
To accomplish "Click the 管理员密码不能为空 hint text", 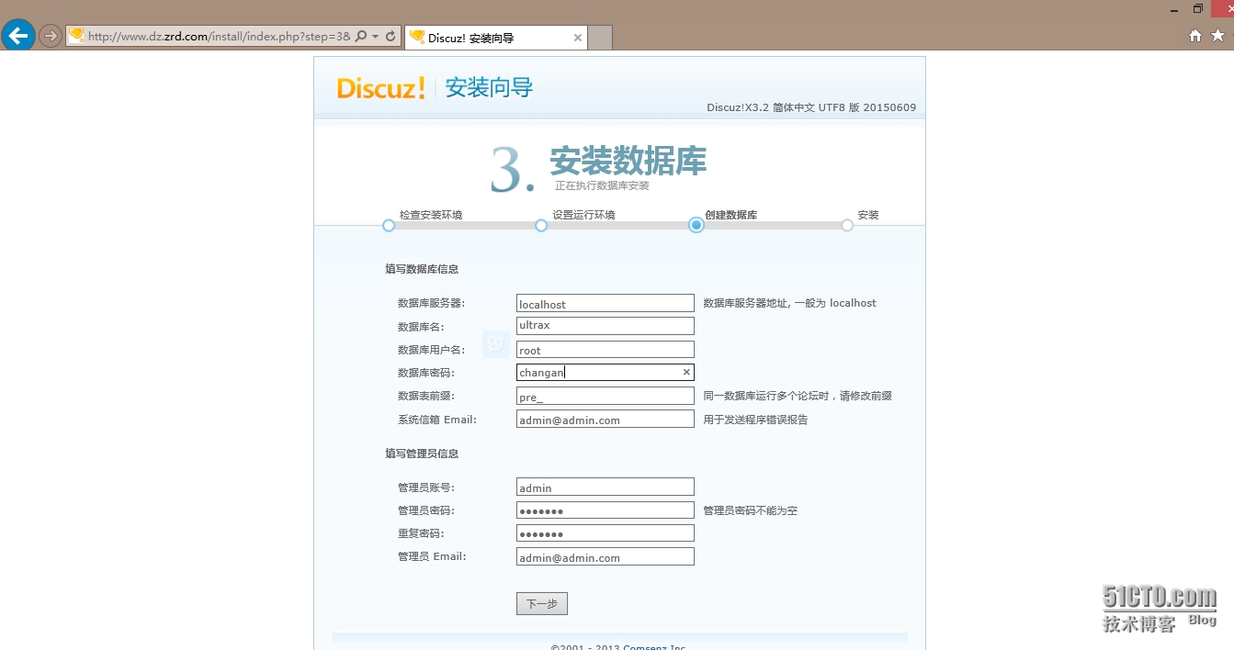I will [751, 510].
